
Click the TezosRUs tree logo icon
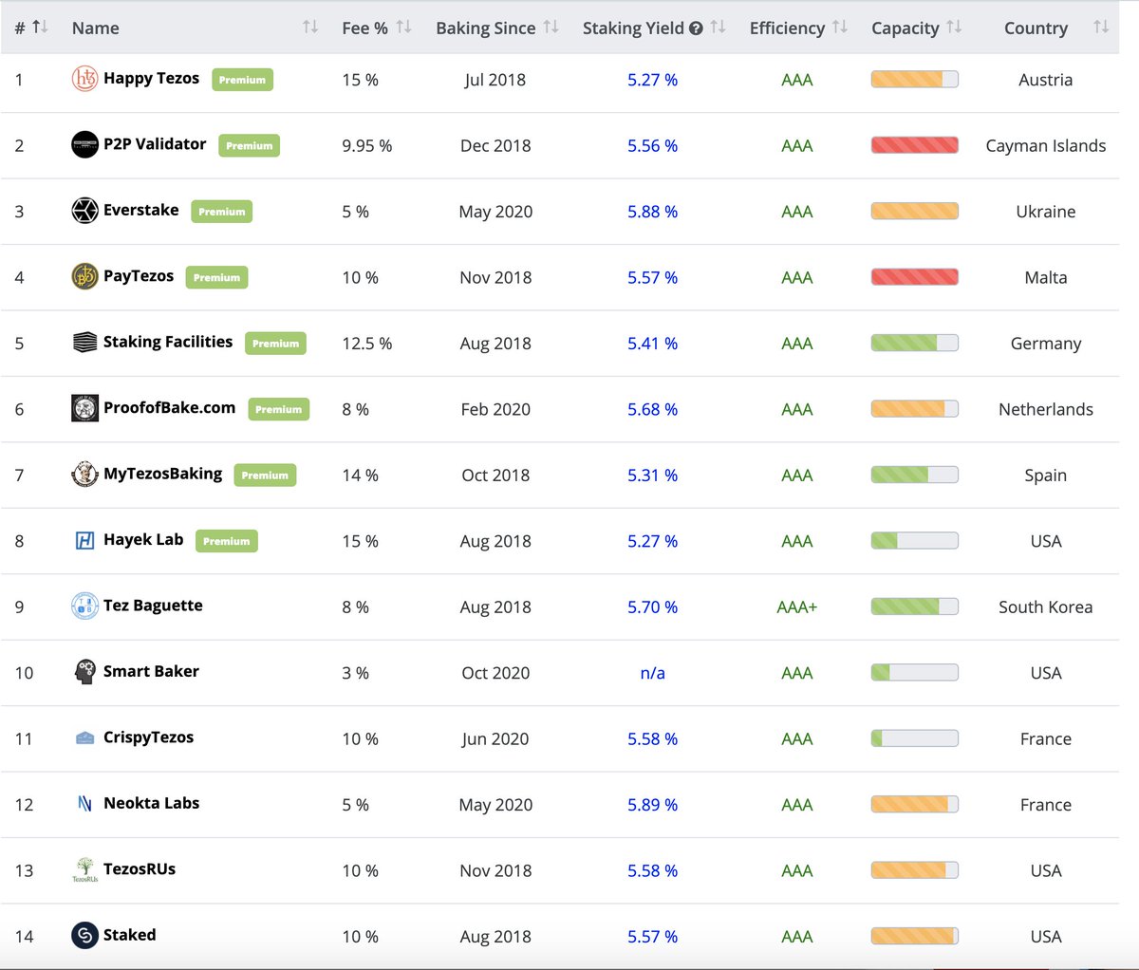click(85, 868)
